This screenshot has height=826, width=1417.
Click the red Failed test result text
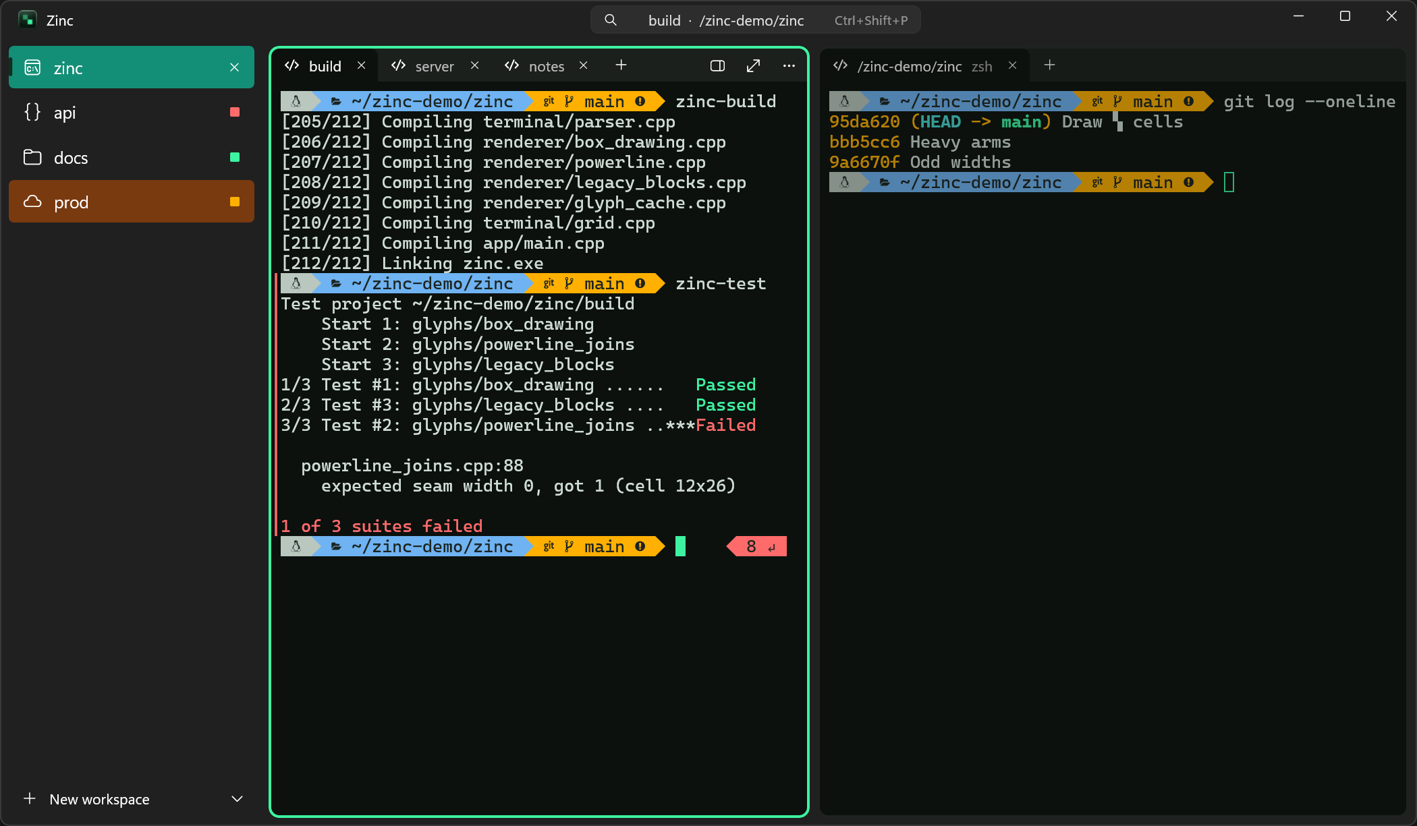(725, 425)
